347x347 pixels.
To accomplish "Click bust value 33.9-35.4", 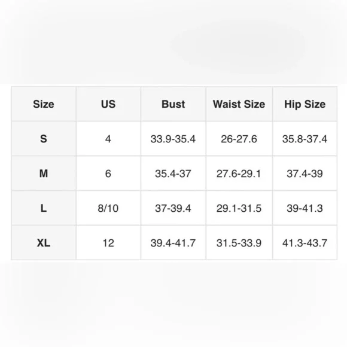I will 173,139.
